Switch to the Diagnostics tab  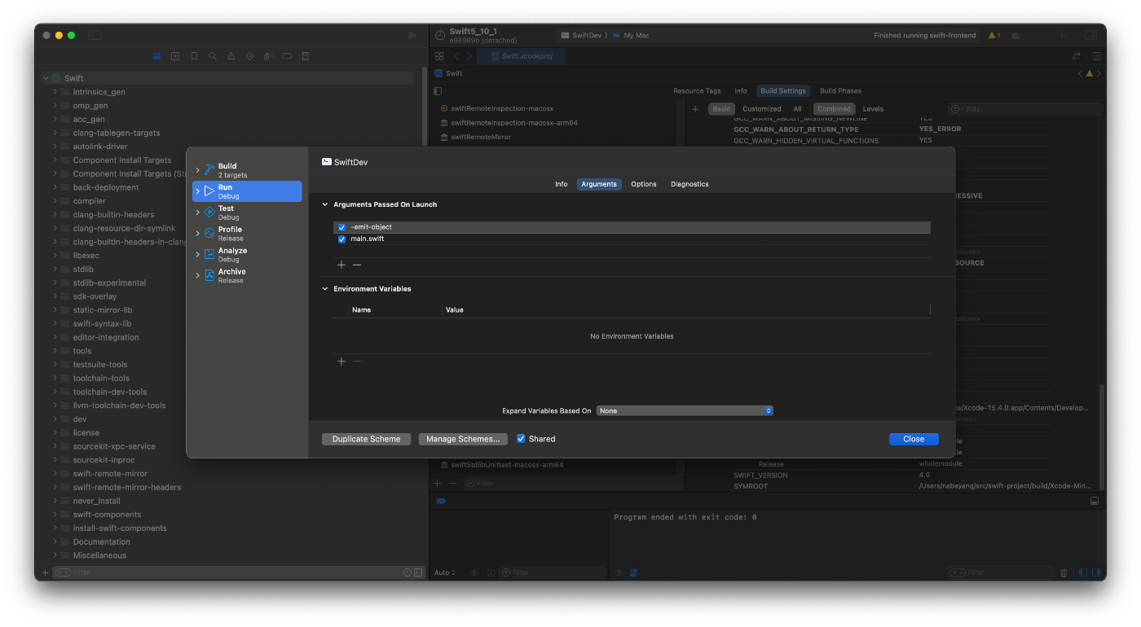(689, 185)
